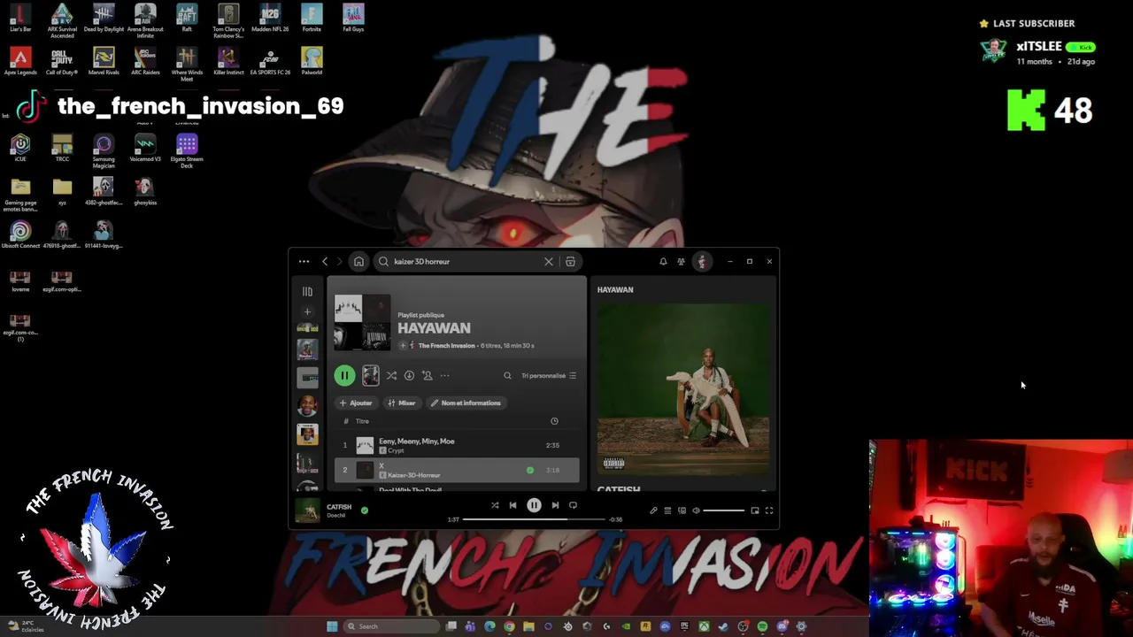Toggle shuffle in the player bar

[495, 506]
